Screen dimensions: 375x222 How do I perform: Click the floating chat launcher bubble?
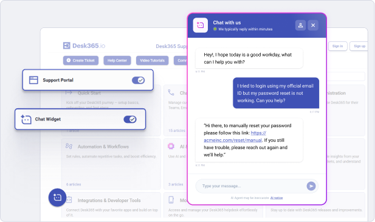(57, 197)
